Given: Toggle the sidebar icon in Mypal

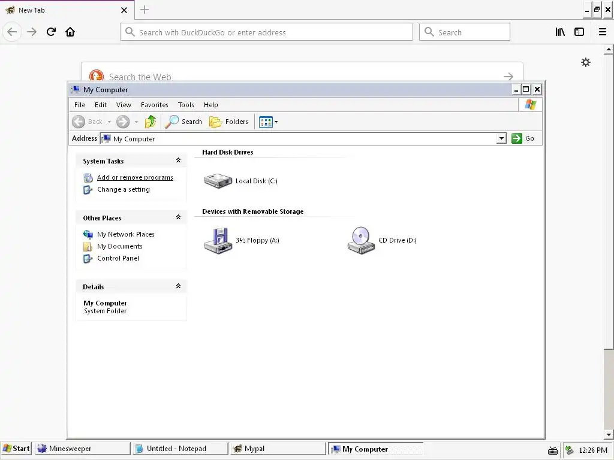Looking at the screenshot, I should pos(579,32).
